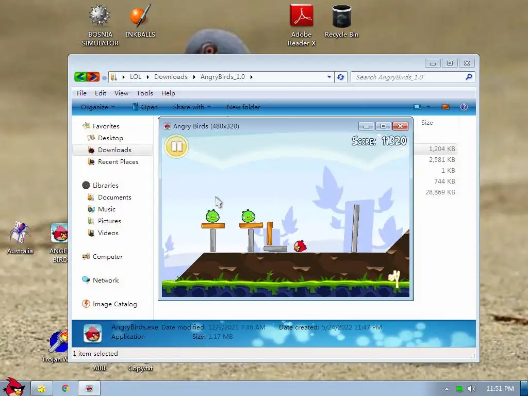Select Network in navigation pane
The width and height of the screenshot is (528, 396).
[105, 280]
